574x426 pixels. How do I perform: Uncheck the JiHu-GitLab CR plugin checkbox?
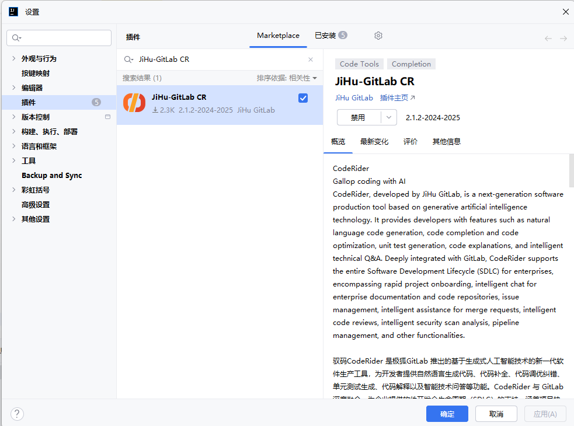pos(303,98)
